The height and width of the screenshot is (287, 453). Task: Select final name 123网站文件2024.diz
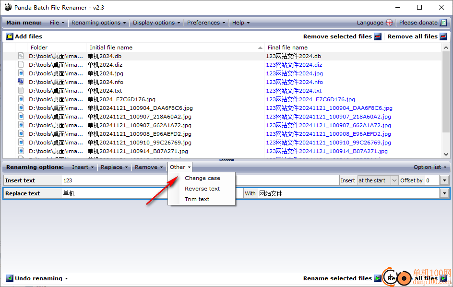294,65
